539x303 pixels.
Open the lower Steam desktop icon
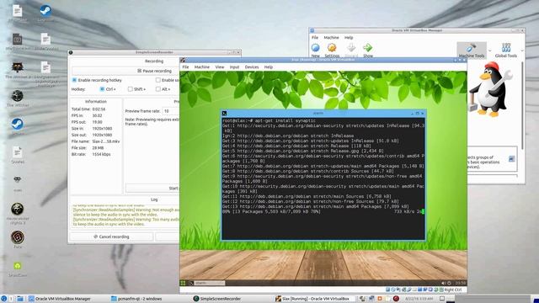(x=17, y=124)
